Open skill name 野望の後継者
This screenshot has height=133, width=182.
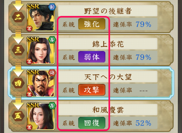pos(108,11)
